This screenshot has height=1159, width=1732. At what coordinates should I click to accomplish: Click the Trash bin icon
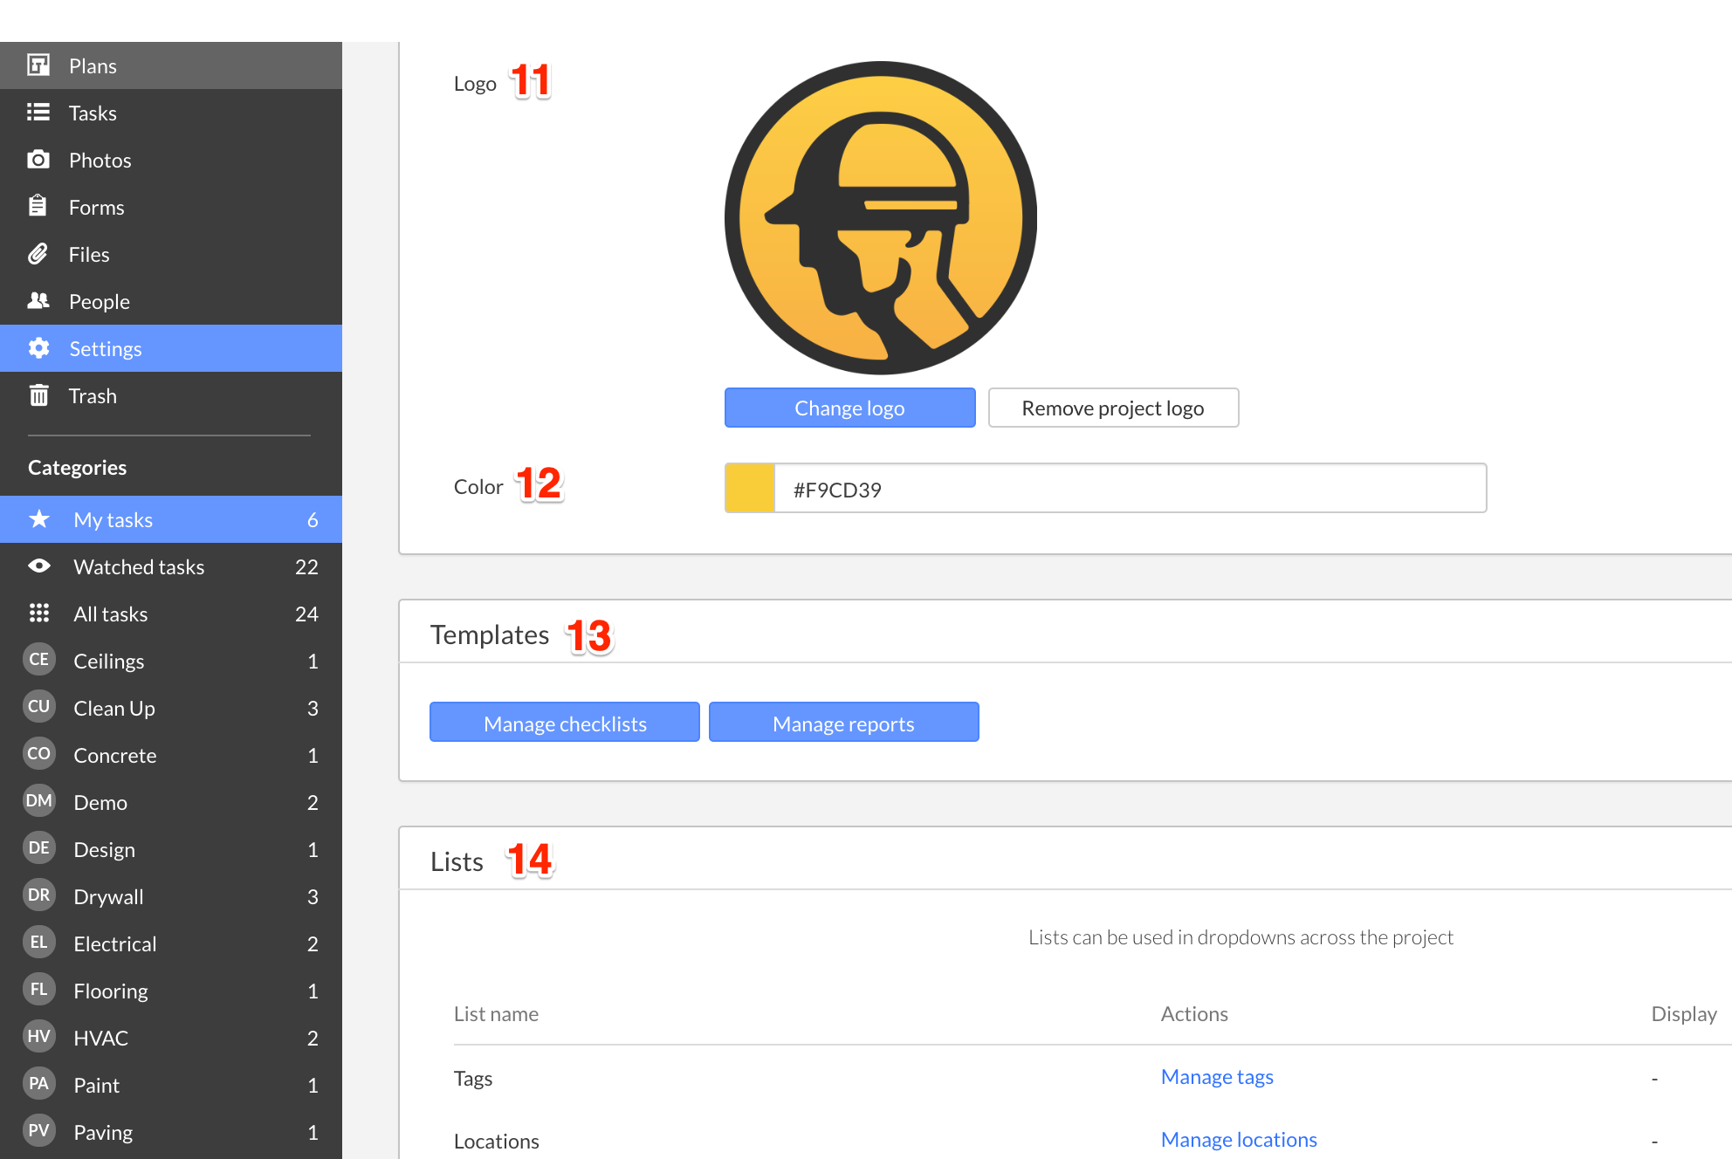[x=38, y=395]
